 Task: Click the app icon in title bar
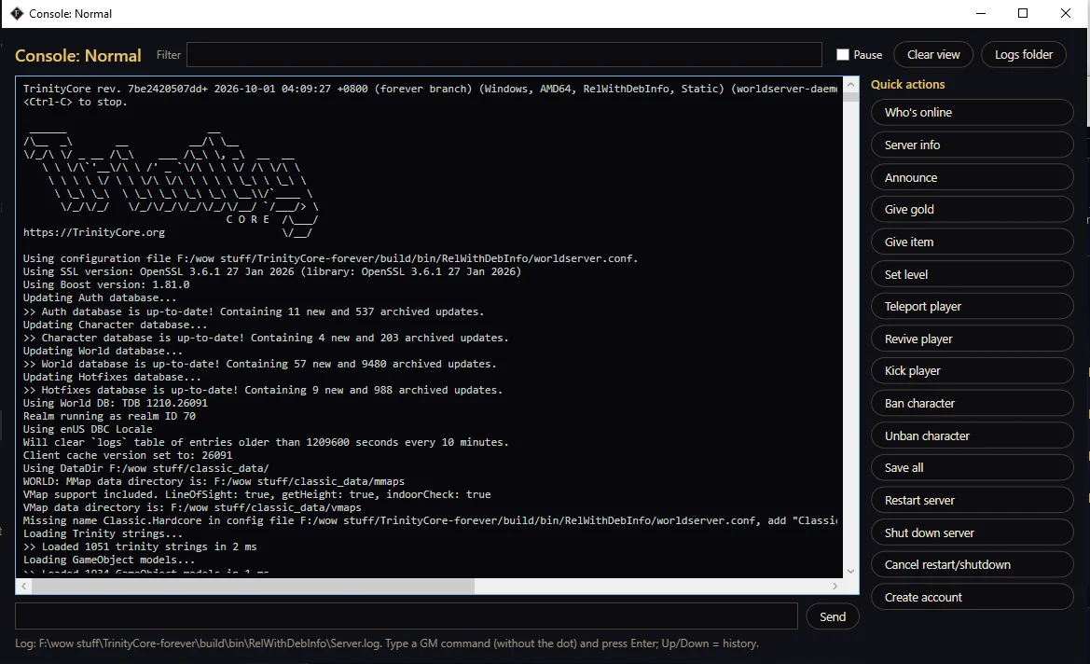(x=17, y=13)
